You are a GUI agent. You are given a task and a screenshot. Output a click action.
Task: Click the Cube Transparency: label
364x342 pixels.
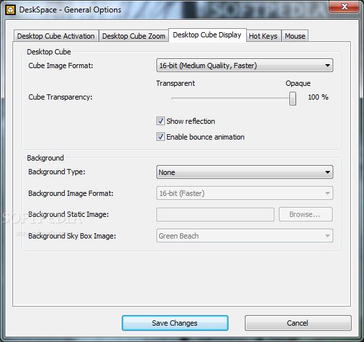tap(60, 97)
